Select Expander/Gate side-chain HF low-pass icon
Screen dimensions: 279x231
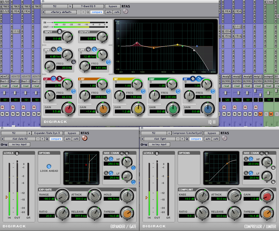click(111, 159)
